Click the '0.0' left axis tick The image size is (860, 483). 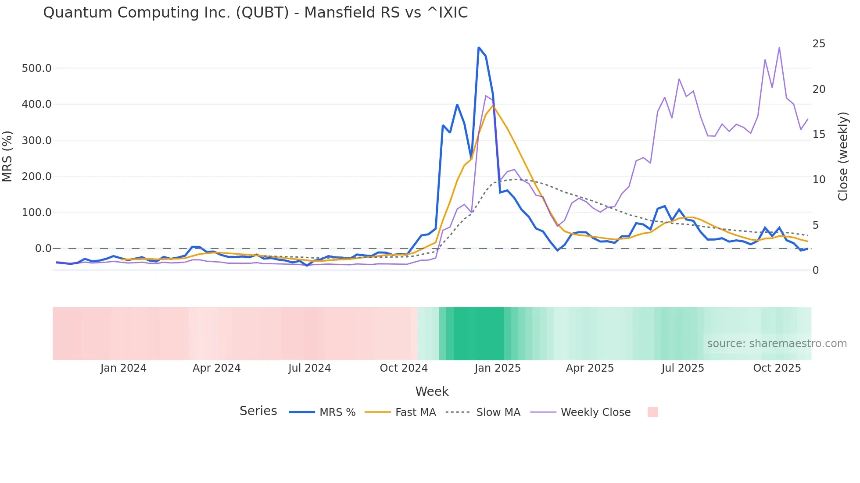[43, 249]
